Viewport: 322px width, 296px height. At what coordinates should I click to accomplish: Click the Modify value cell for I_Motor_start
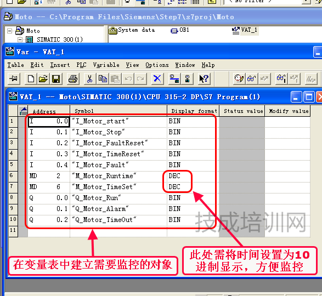[287, 121]
